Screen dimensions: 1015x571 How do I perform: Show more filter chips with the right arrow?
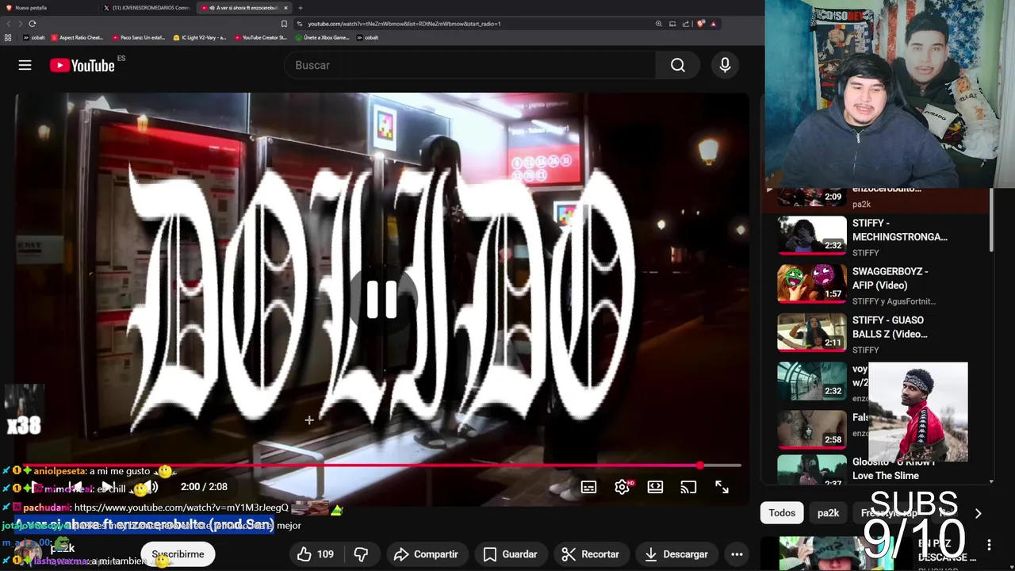(978, 513)
